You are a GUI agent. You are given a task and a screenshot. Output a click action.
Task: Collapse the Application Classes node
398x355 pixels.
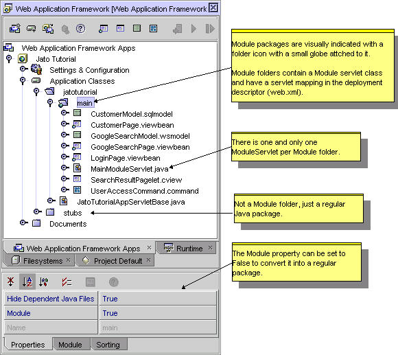tap(23, 81)
